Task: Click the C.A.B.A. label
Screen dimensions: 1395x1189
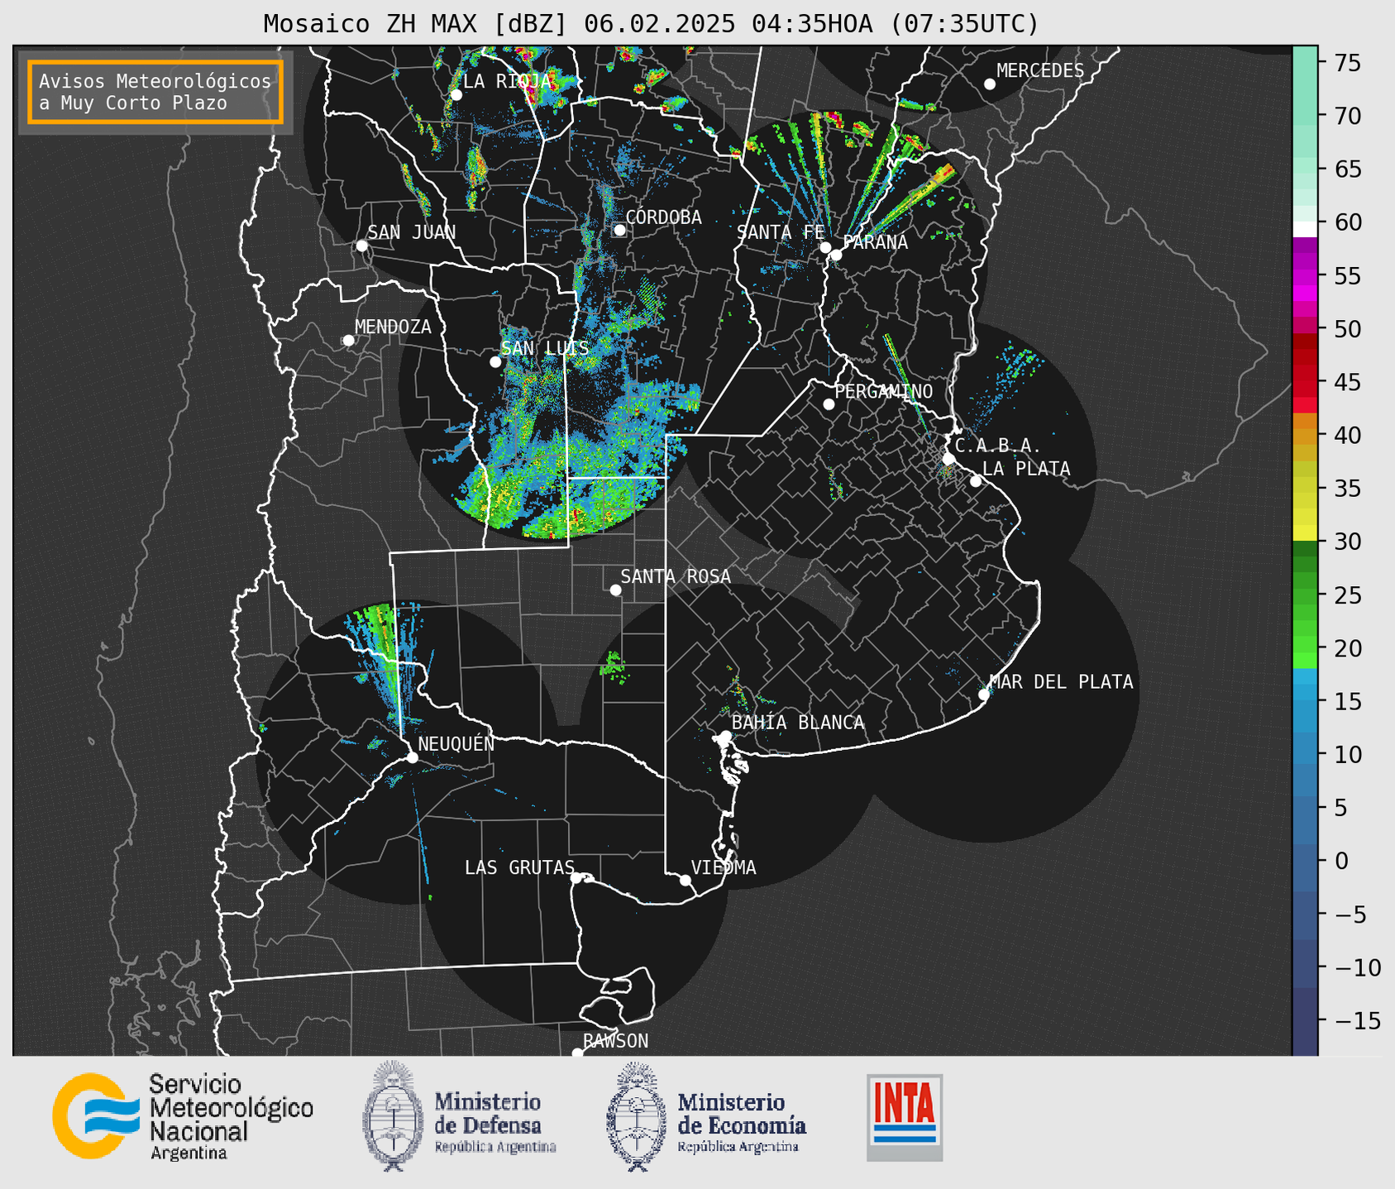Action: [998, 446]
